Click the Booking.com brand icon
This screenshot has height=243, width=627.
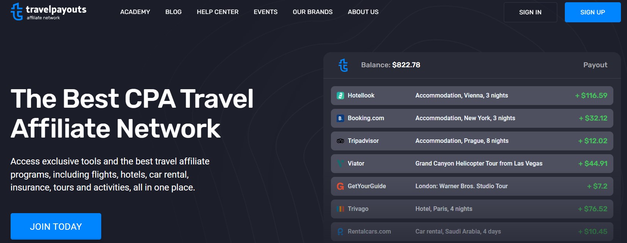[340, 118]
